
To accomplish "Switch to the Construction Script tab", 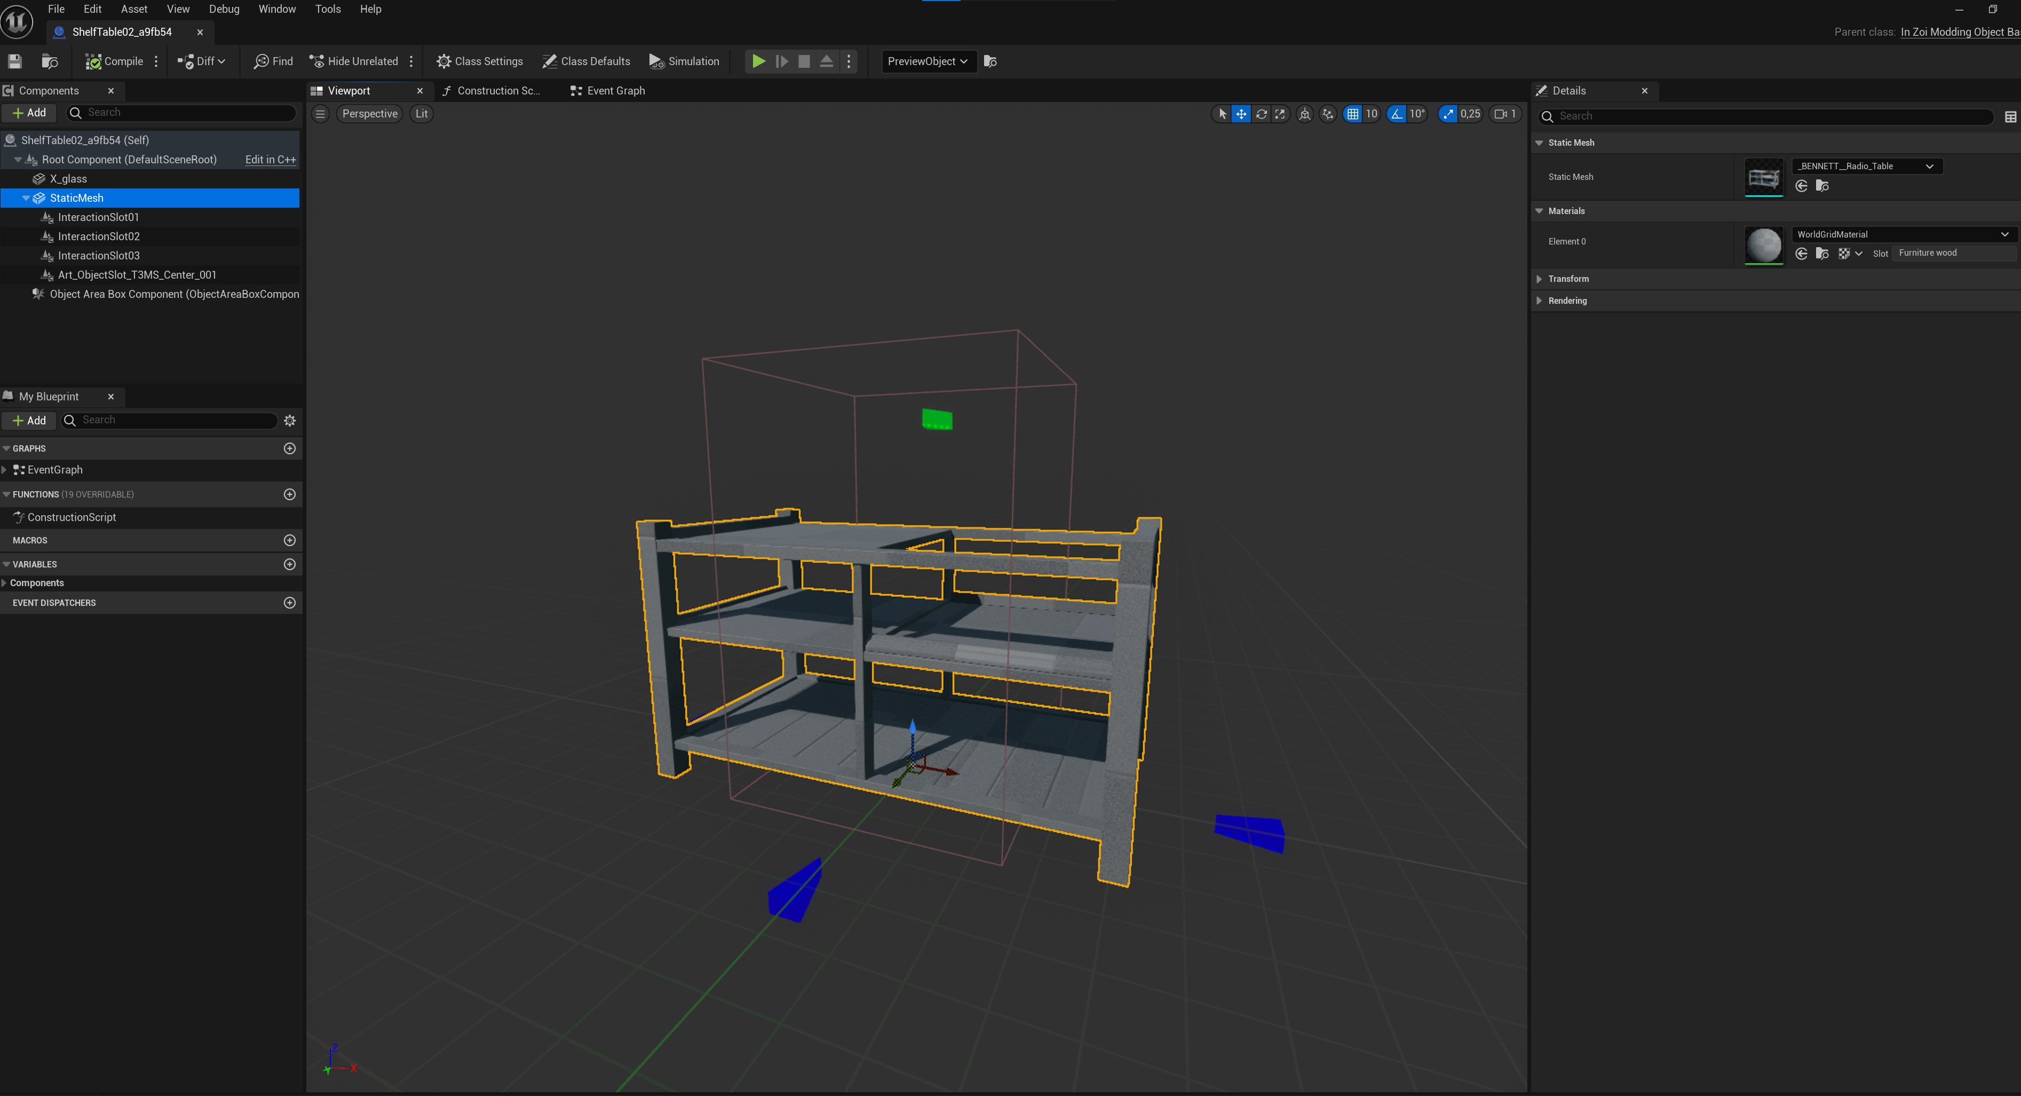I will click(x=492, y=91).
